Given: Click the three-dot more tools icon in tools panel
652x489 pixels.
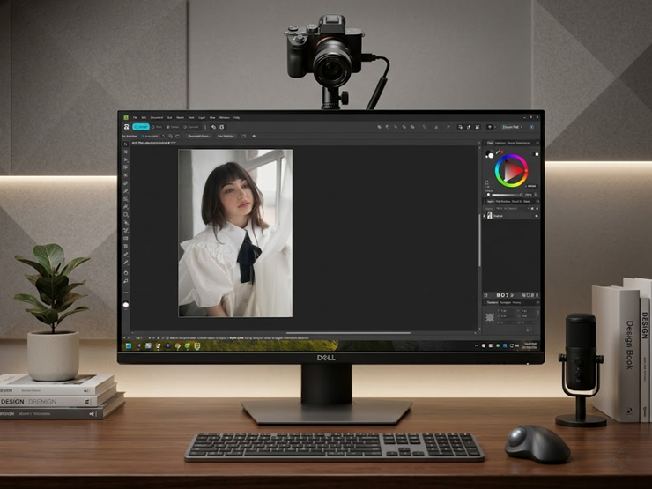Looking at the screenshot, I should click(x=126, y=293).
